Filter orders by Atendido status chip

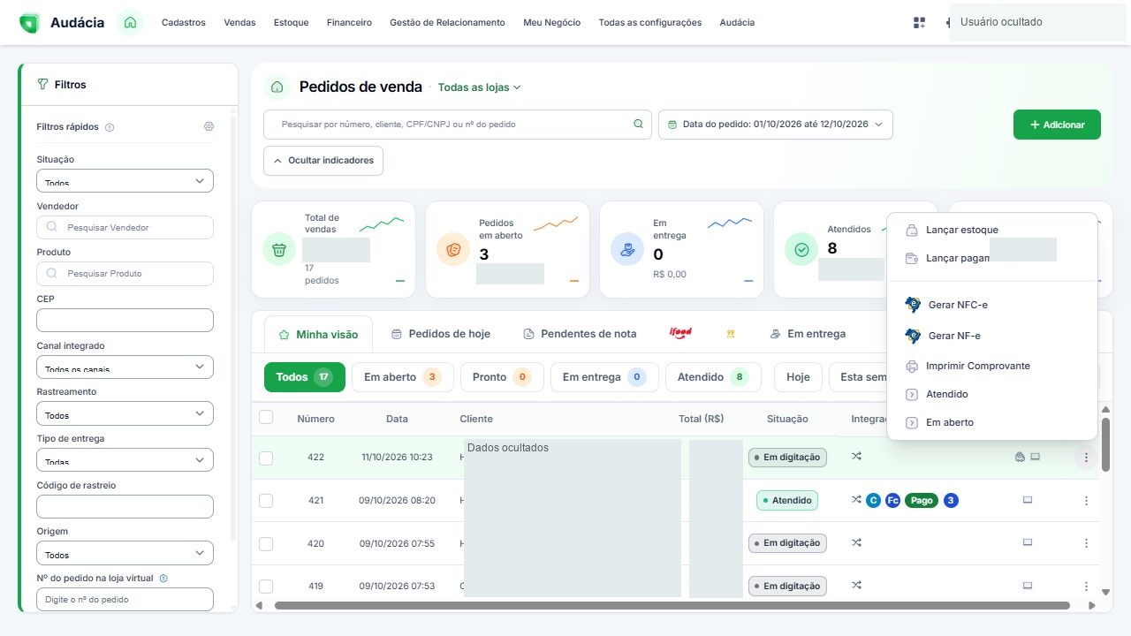click(712, 377)
